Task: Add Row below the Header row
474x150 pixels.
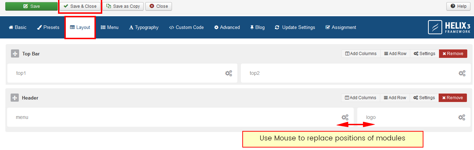Action: click(x=395, y=98)
